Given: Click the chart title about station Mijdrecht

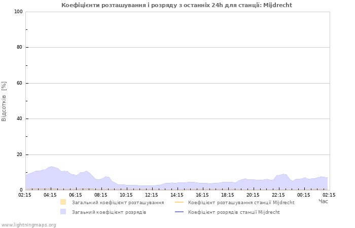Looking at the screenshot, I should tap(177, 5).
